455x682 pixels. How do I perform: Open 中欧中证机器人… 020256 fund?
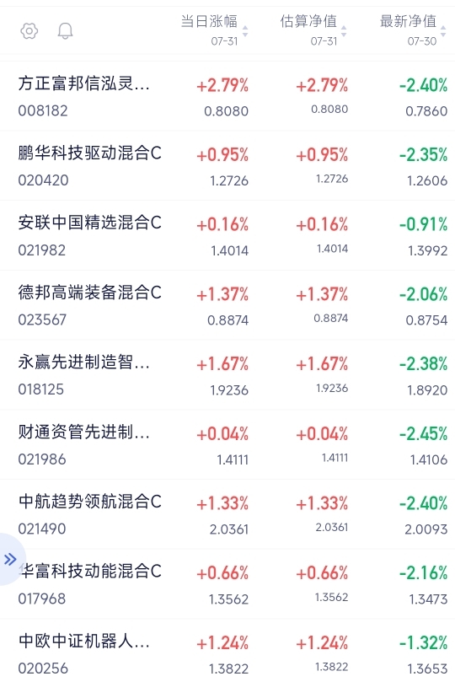(227, 651)
